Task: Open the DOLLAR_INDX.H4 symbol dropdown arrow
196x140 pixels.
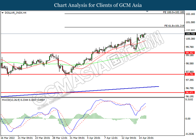Action: pyautogui.click(x=3, y=13)
